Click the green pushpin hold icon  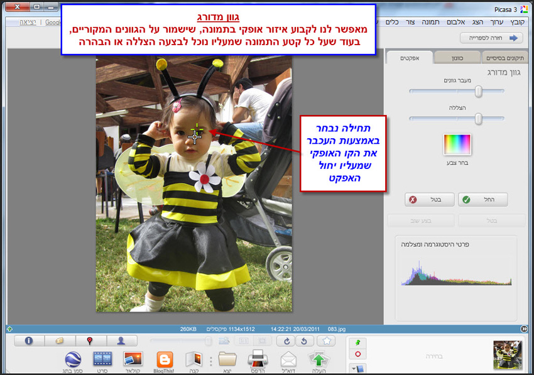[x=358, y=343]
